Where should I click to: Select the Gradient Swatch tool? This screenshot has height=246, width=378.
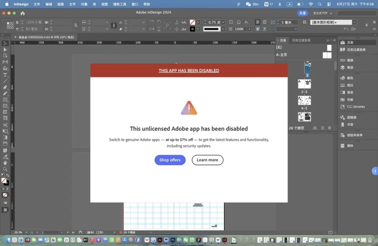click(x=5, y=138)
